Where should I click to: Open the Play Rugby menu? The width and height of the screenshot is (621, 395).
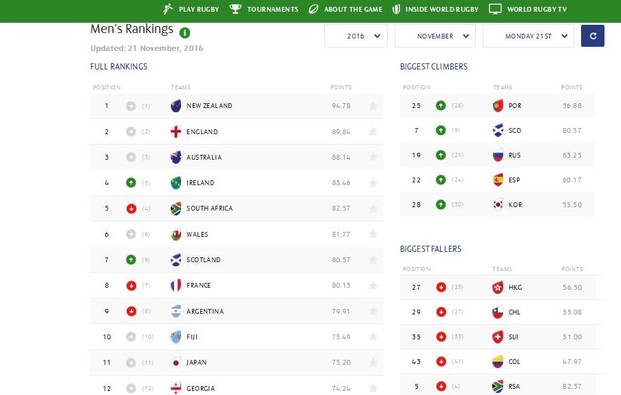pos(193,10)
